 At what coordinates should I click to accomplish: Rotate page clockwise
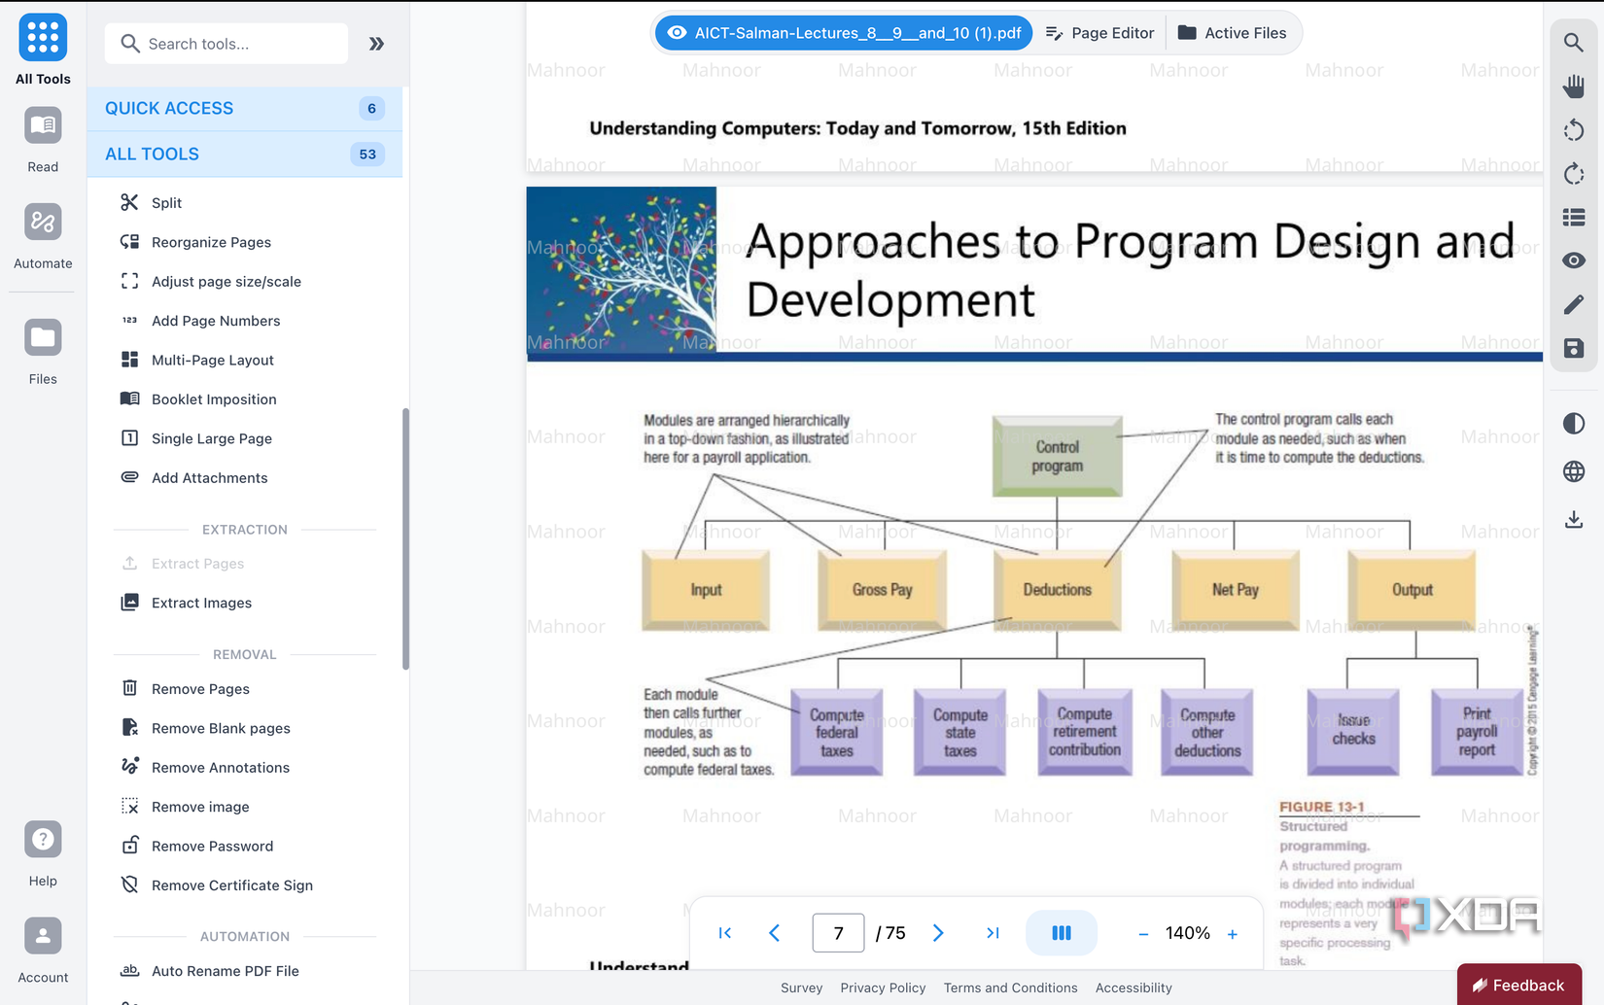(x=1573, y=174)
